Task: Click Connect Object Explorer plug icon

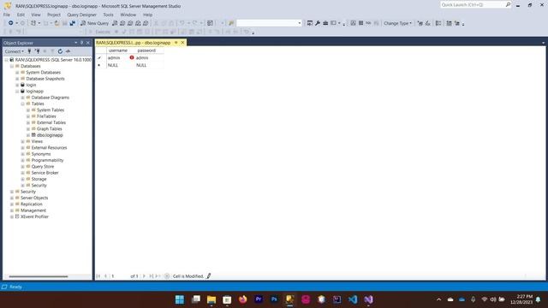Action: [x=30, y=51]
